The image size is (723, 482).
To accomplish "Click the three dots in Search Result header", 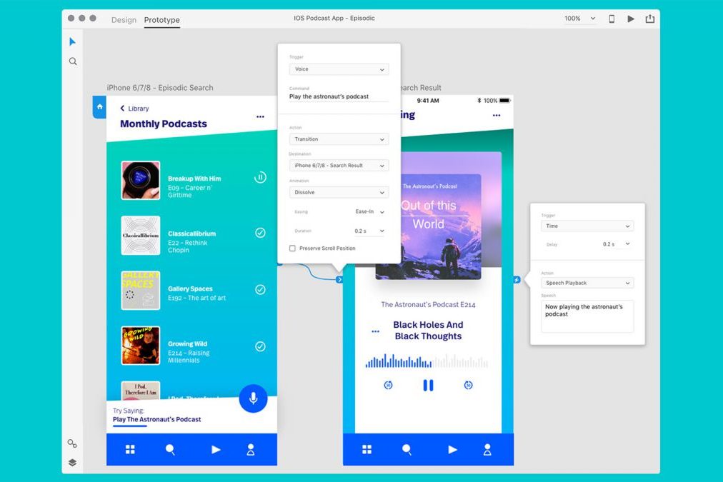I will (497, 115).
